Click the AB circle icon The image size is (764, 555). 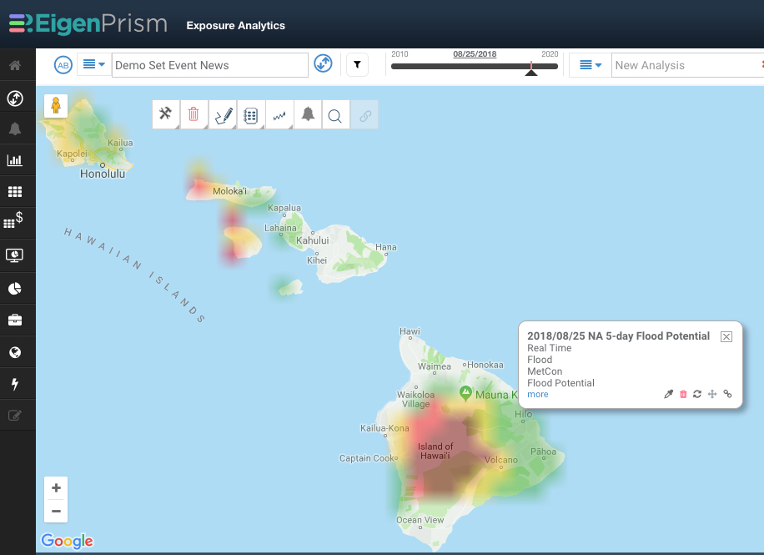click(x=63, y=65)
